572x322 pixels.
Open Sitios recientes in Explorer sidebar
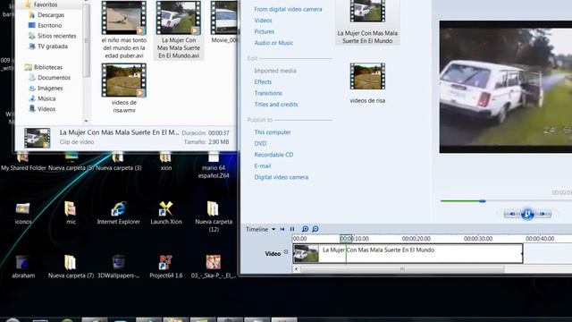click(x=52, y=36)
